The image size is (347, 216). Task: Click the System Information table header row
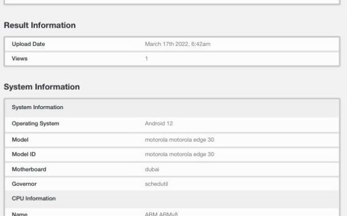pyautogui.click(x=172, y=107)
